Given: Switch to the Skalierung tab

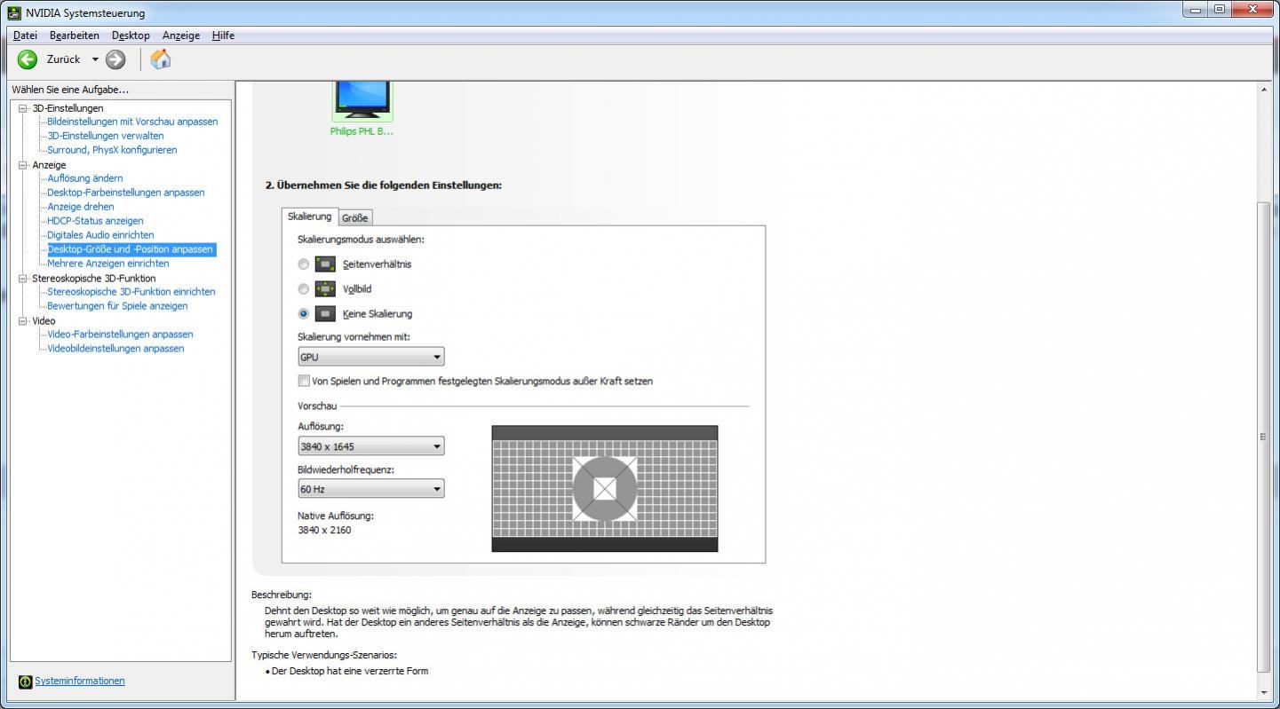Looking at the screenshot, I should [x=309, y=217].
